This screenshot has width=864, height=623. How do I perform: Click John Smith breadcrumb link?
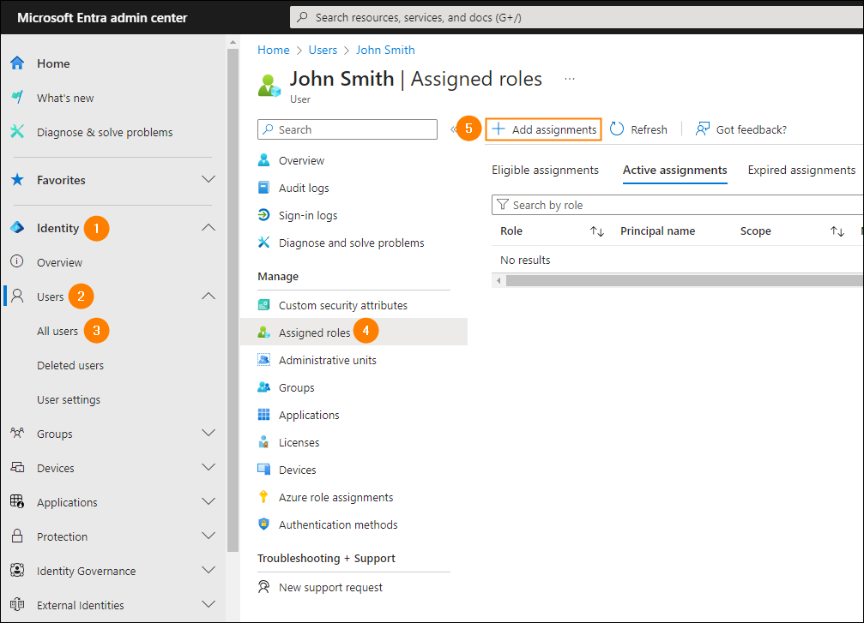(x=385, y=50)
